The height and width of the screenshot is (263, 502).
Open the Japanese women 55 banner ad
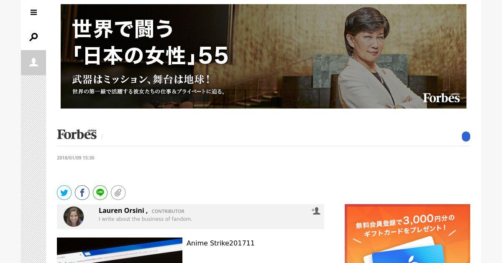click(264, 56)
